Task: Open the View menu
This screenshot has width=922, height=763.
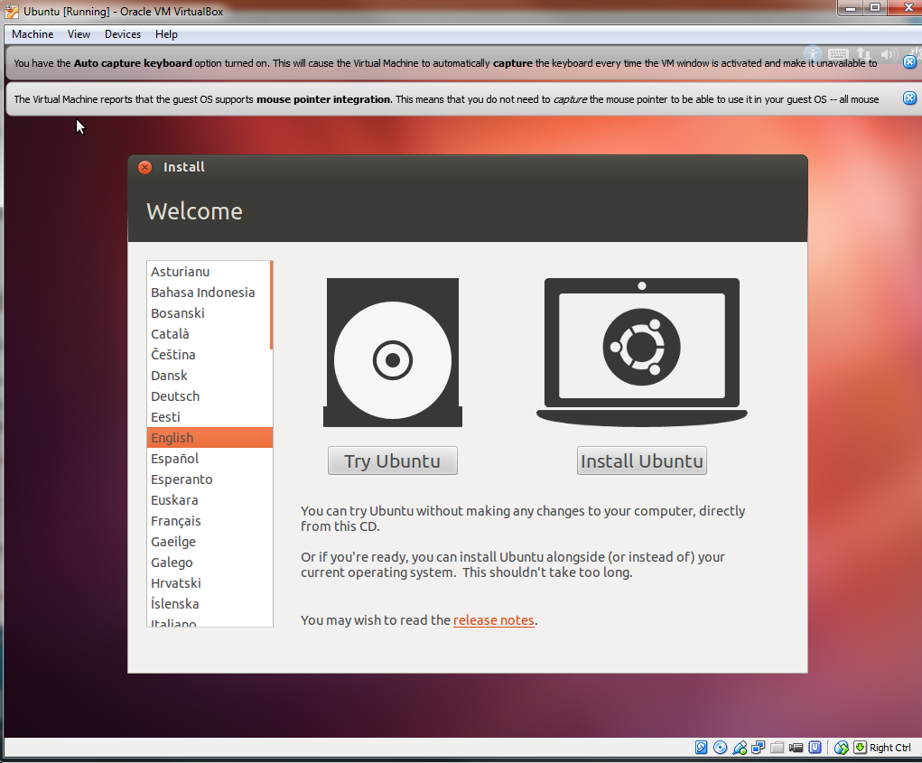Action: (79, 34)
